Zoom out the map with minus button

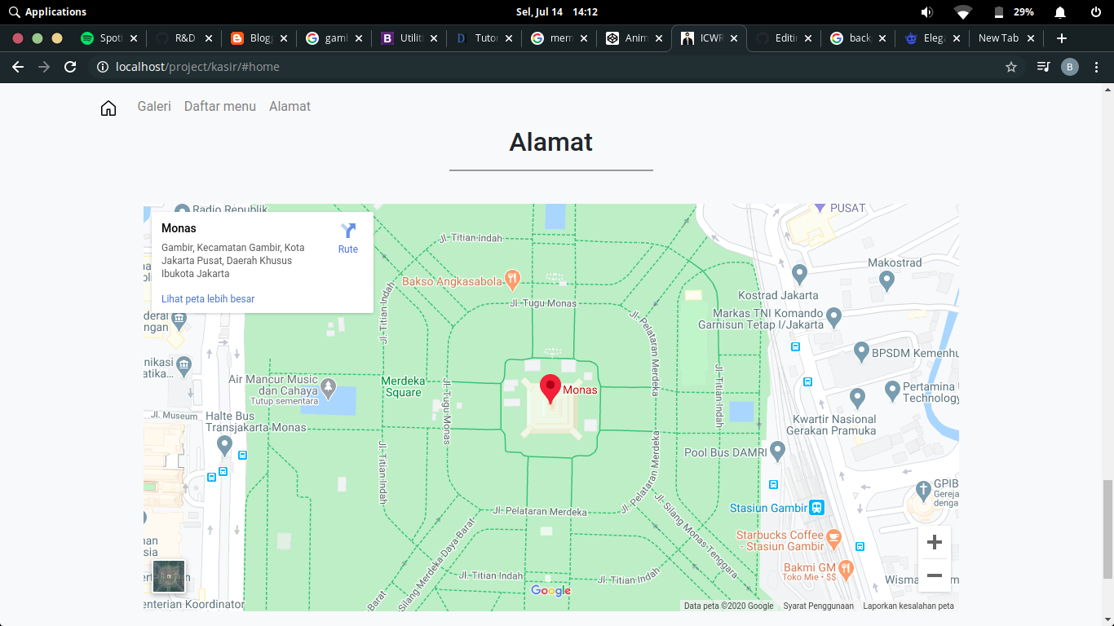tap(935, 575)
